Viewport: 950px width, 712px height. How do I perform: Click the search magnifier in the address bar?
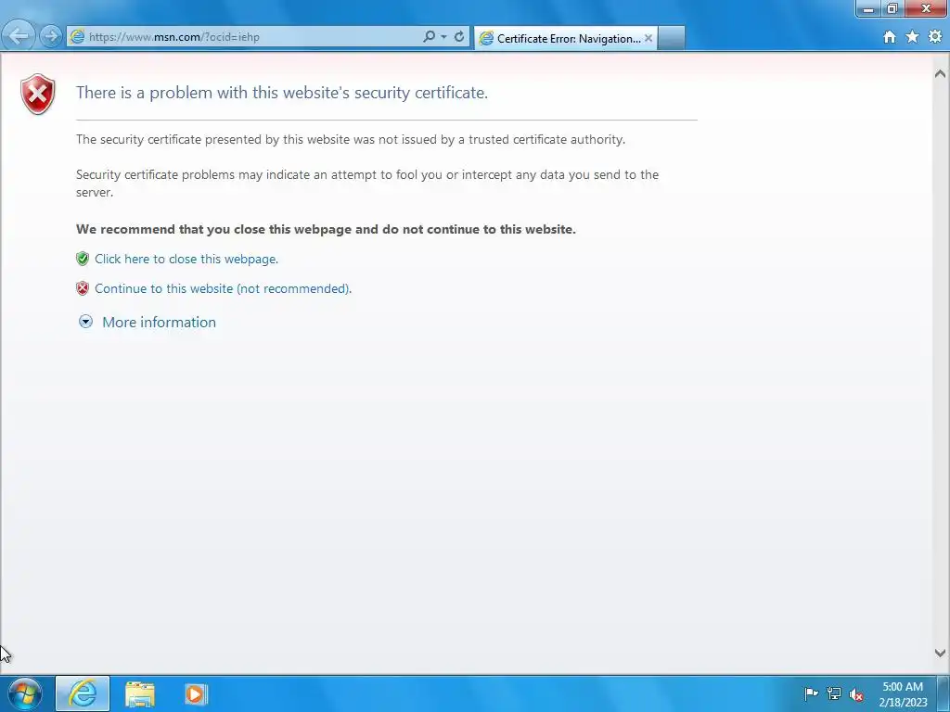click(429, 36)
